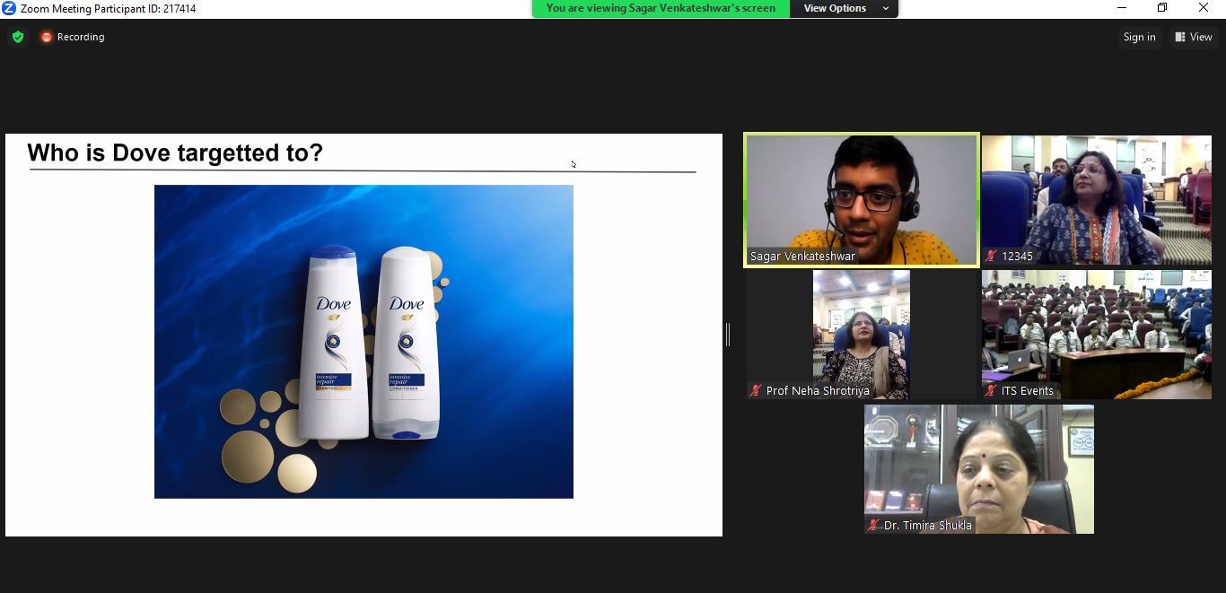Minimize the Zoom meeting window
Screen dimensions: 1226x593
tap(1122, 8)
